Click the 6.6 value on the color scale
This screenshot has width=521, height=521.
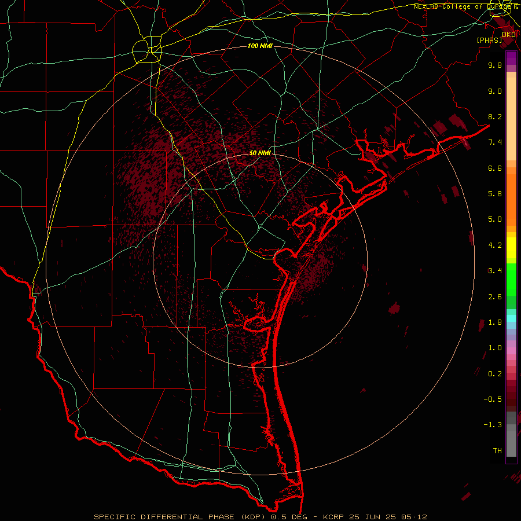(495, 168)
